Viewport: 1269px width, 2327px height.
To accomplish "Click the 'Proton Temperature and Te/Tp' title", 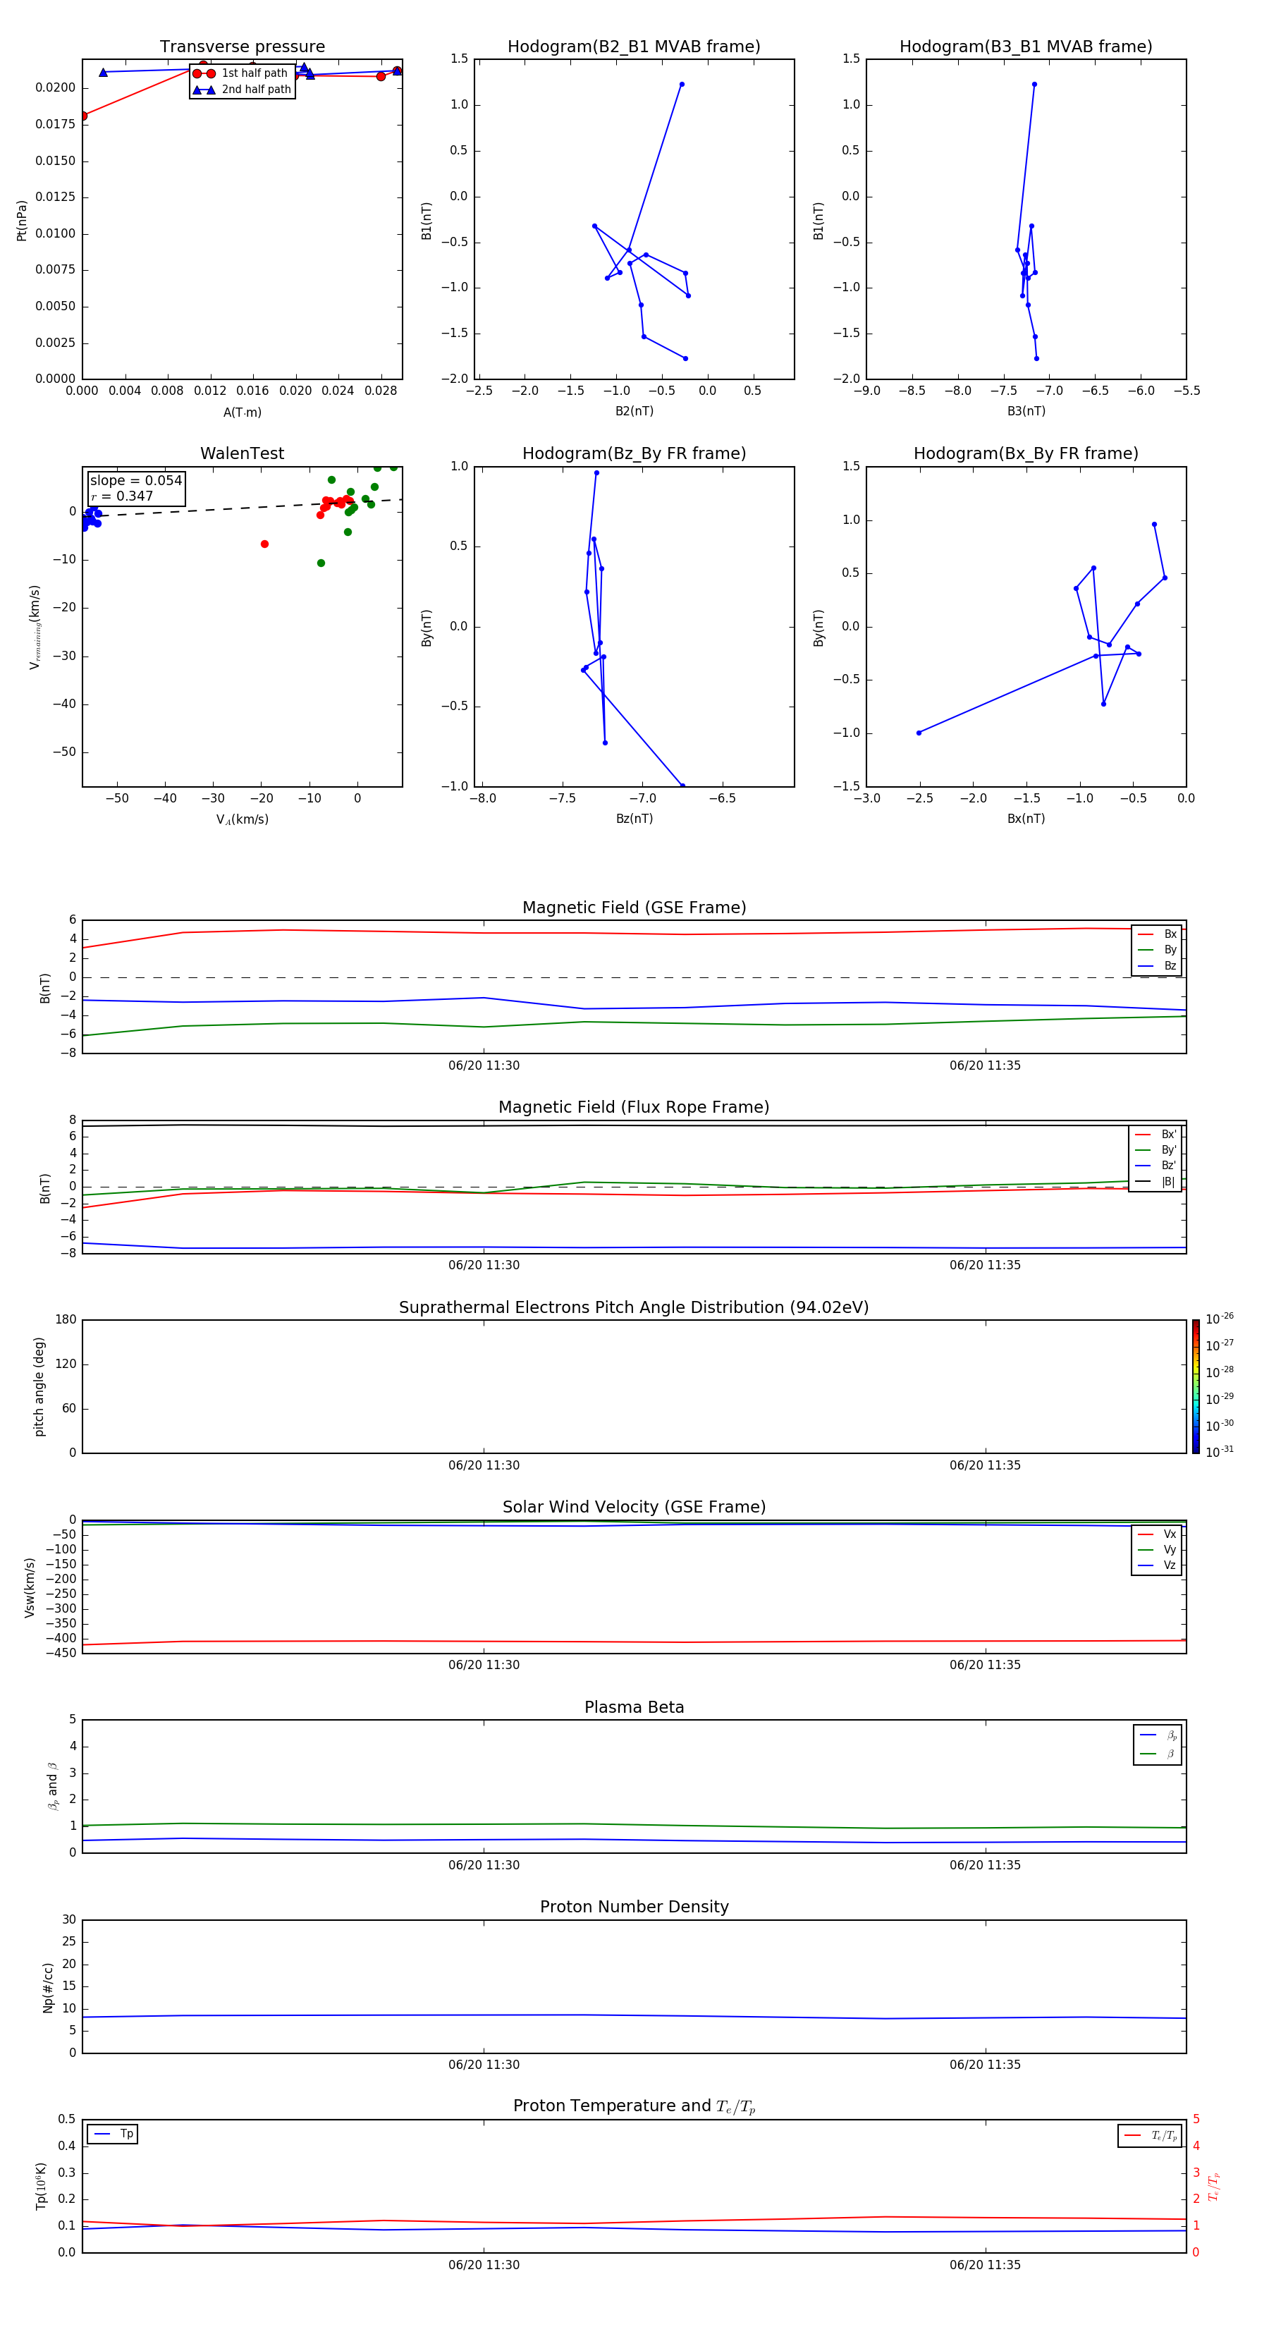I will [x=634, y=2106].
